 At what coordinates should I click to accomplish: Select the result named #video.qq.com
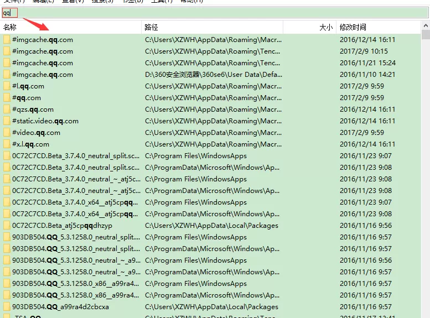click(x=36, y=133)
